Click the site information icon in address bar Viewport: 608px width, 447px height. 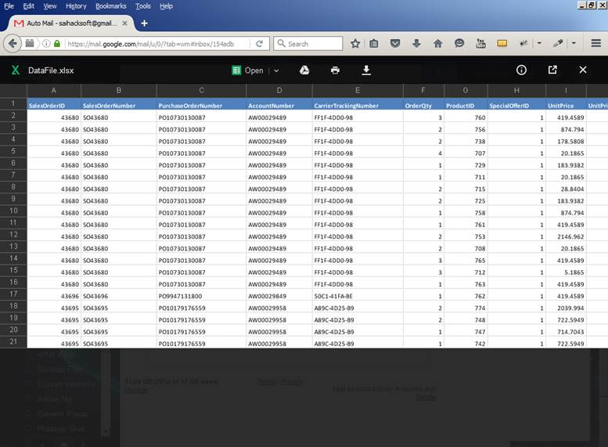point(46,44)
